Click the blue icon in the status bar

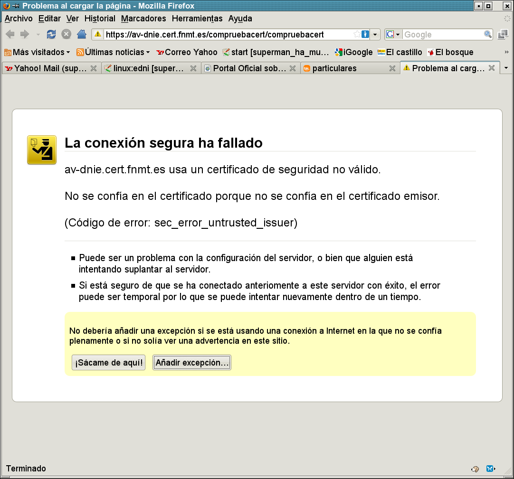point(490,469)
